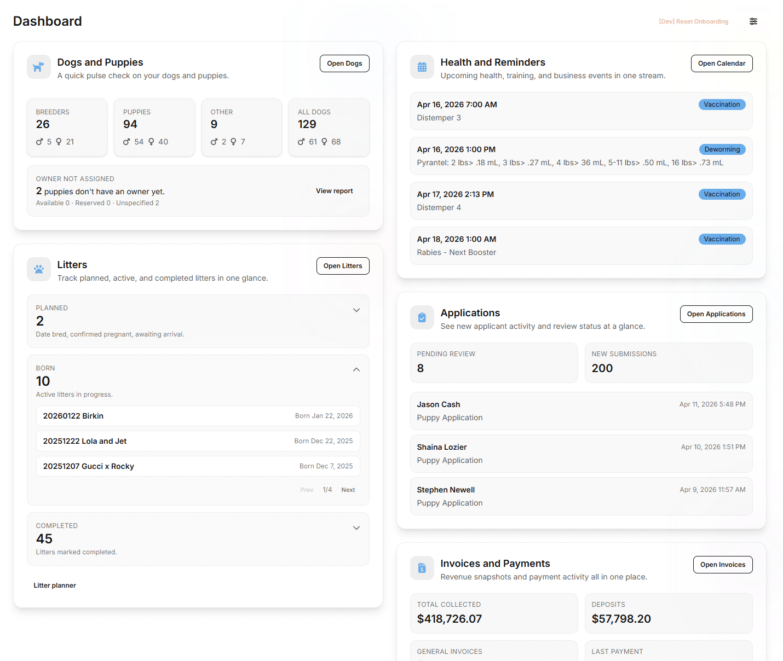Image resolution: width=783 pixels, height=661 pixels.
Task: Click the invoice icon beside Invoices and Payments
Action: (422, 569)
